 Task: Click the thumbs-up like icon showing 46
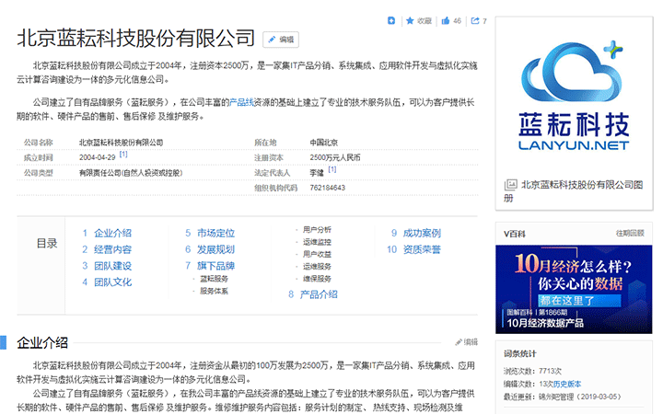(446, 20)
